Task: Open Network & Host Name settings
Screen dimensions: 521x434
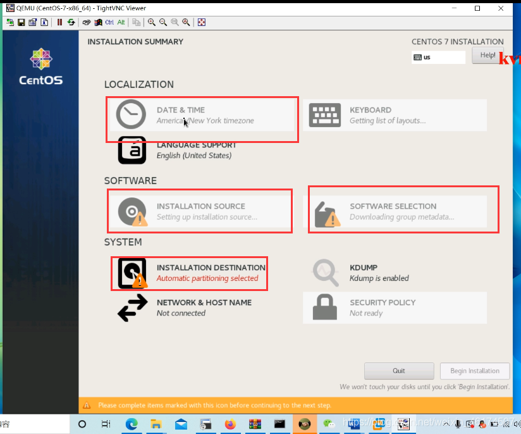Action: (x=202, y=308)
